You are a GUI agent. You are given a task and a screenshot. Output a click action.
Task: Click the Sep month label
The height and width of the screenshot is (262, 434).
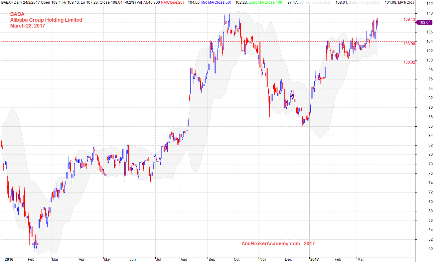click(212, 260)
